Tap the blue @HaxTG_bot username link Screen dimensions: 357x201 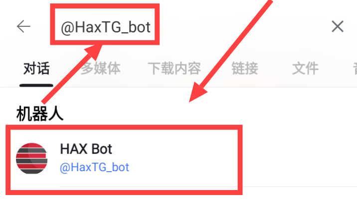coord(94,168)
